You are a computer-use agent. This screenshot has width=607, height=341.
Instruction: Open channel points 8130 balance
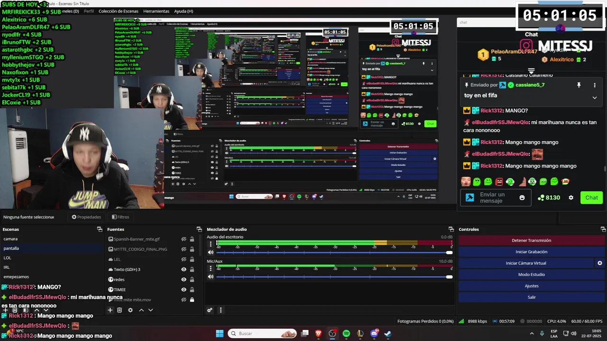pos(549,197)
